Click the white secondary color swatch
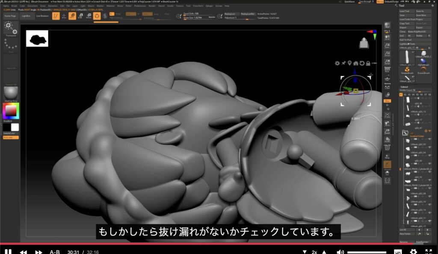The image size is (438, 254). pos(15,127)
